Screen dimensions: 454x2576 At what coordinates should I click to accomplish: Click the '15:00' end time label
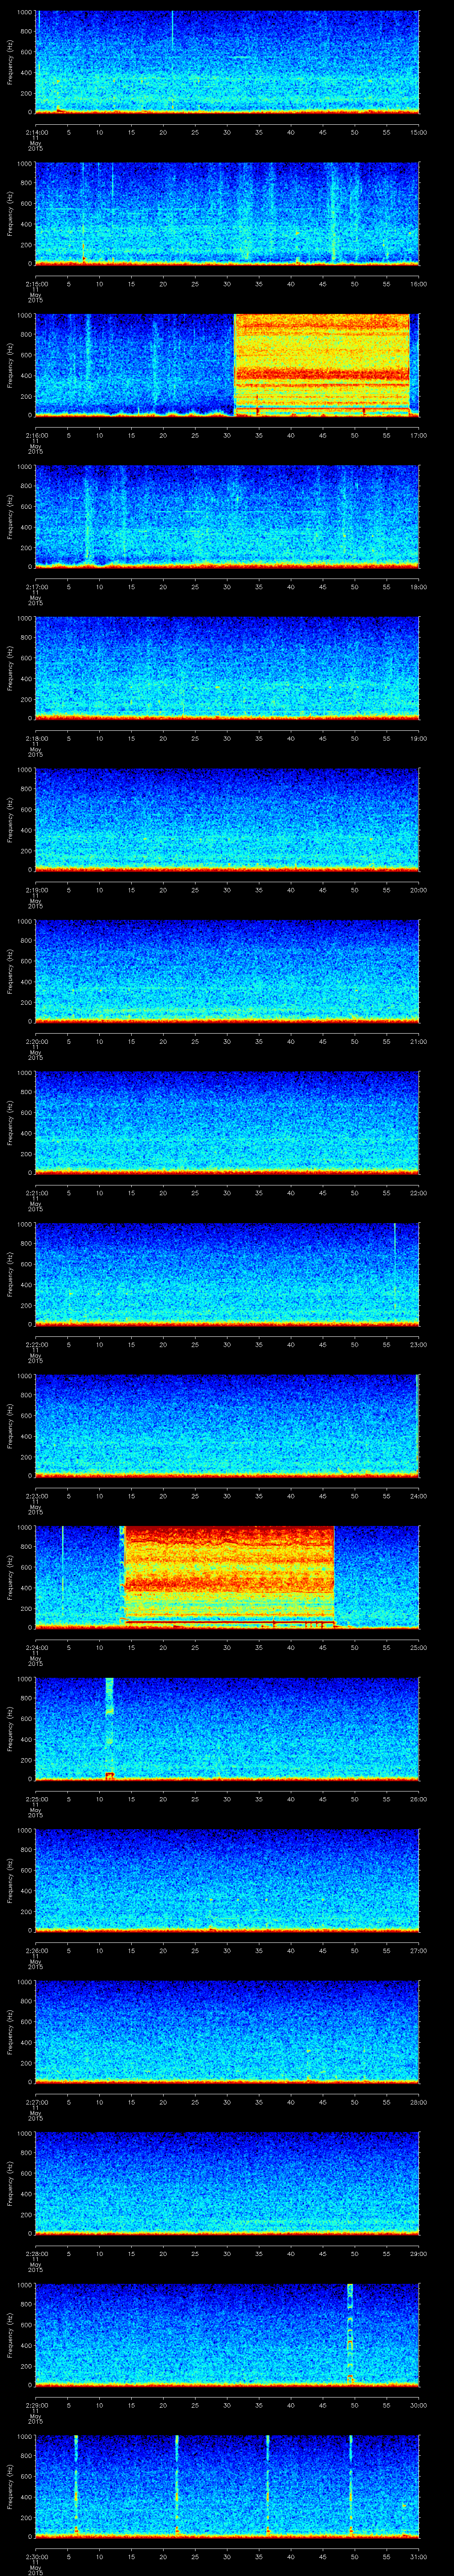419,132
